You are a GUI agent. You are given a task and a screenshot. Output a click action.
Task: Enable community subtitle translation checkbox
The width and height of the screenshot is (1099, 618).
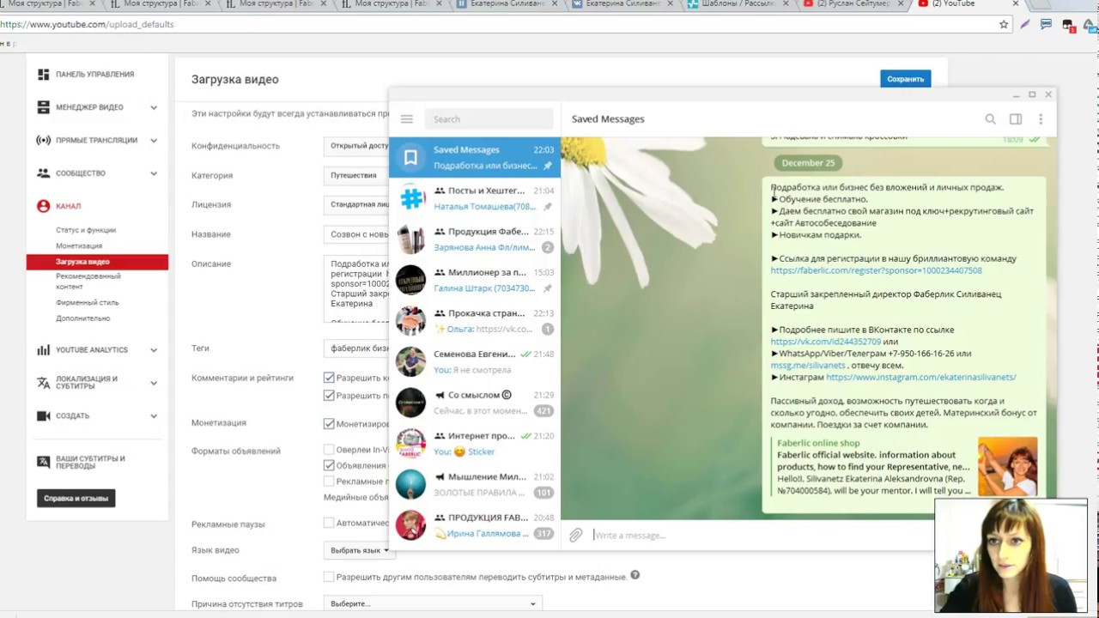[x=329, y=577]
